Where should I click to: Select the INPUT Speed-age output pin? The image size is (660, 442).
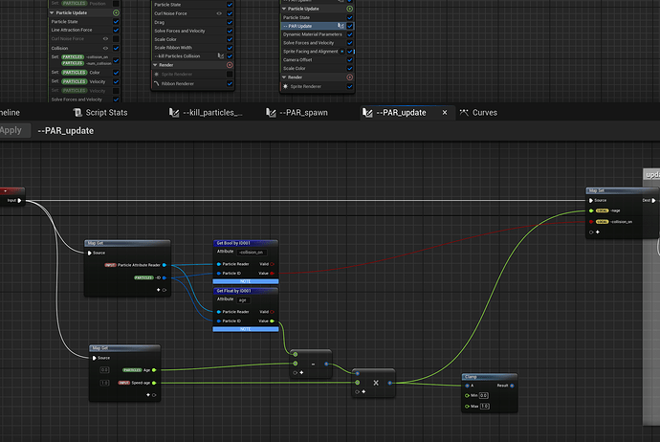154,383
